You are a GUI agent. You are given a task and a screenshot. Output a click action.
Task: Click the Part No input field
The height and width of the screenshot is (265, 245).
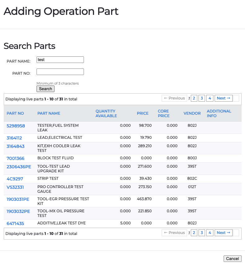60,72
